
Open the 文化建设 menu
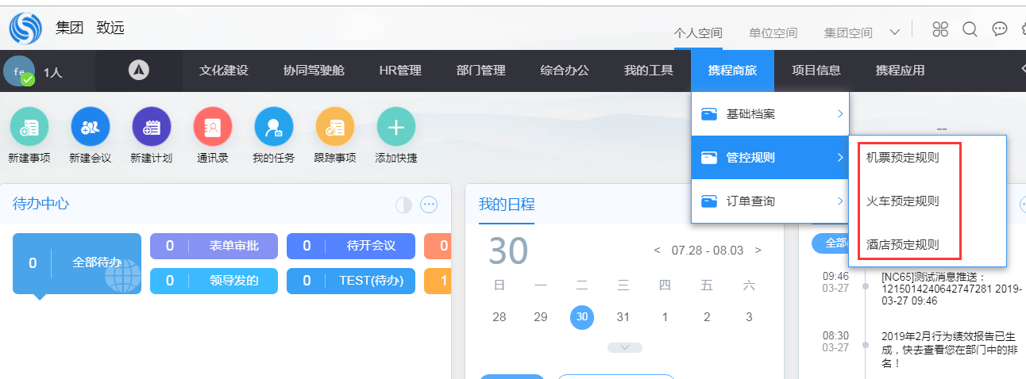(224, 71)
